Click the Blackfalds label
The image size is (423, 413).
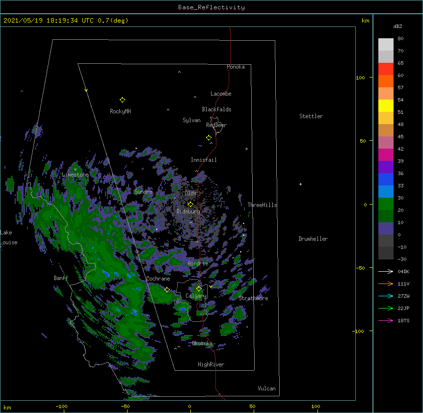pos(216,109)
